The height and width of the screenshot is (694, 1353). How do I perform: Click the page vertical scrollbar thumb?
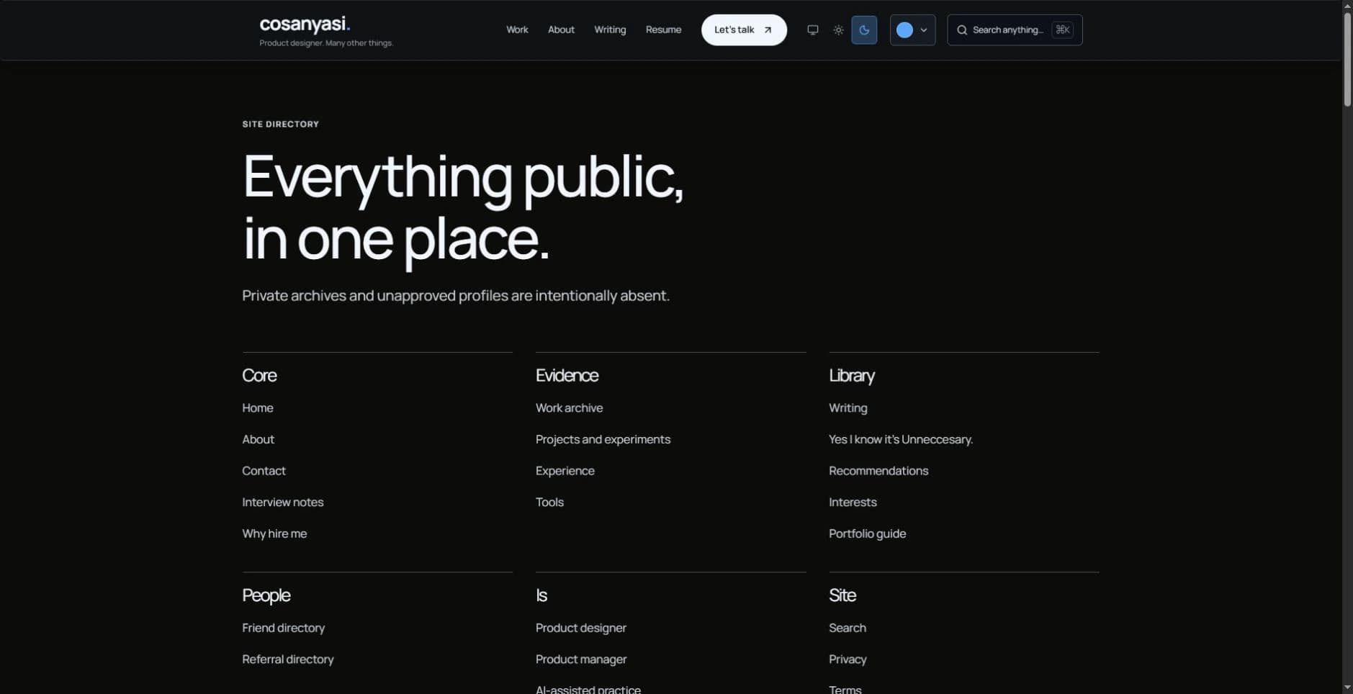pos(1347,59)
